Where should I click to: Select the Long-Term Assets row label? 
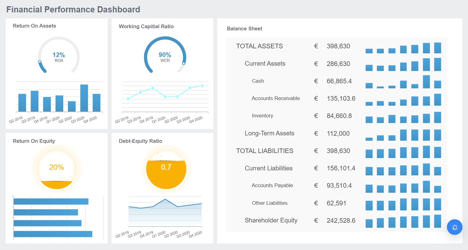pyautogui.click(x=269, y=133)
